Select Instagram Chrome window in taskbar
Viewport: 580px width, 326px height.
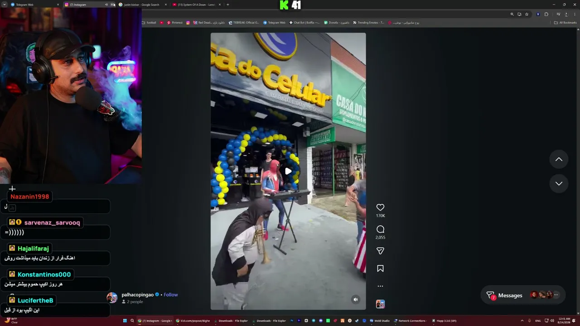(155, 321)
